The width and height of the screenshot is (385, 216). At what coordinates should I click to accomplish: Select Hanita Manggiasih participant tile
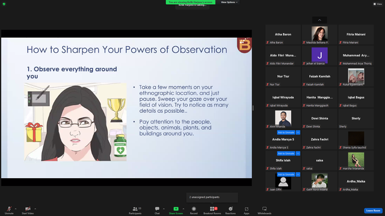[x=319, y=97]
